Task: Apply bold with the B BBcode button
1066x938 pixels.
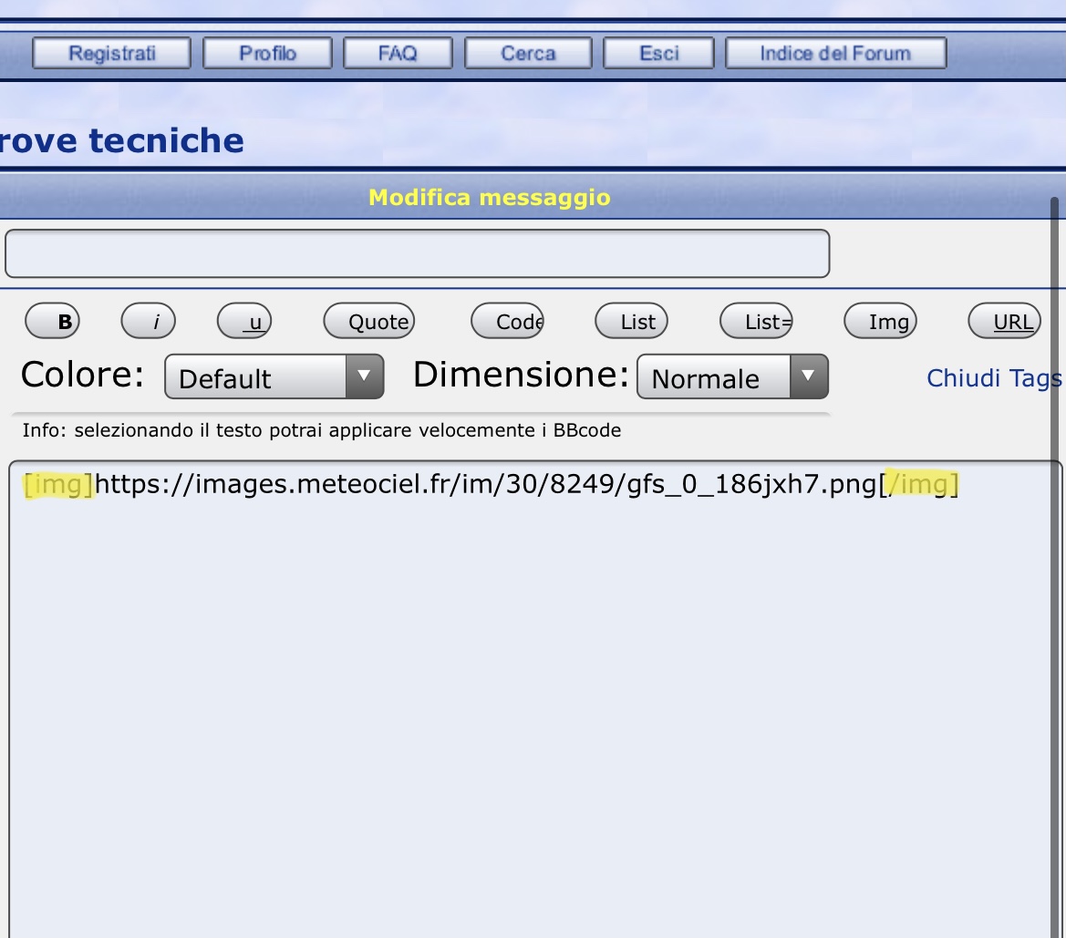Action: pos(52,321)
